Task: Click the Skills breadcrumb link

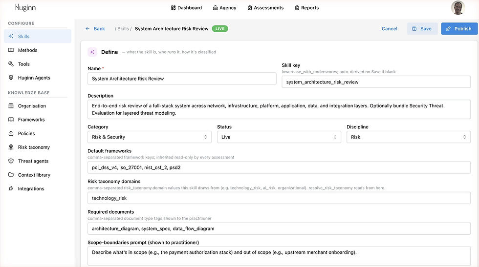Action: pos(123,29)
